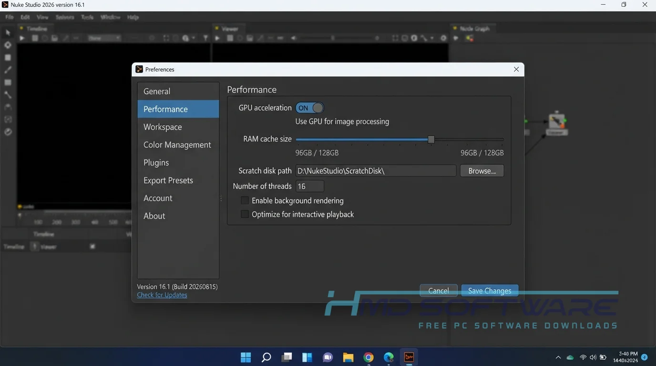This screenshot has width=656, height=366.
Task: Click the Cancel button
Action: pyautogui.click(x=439, y=291)
